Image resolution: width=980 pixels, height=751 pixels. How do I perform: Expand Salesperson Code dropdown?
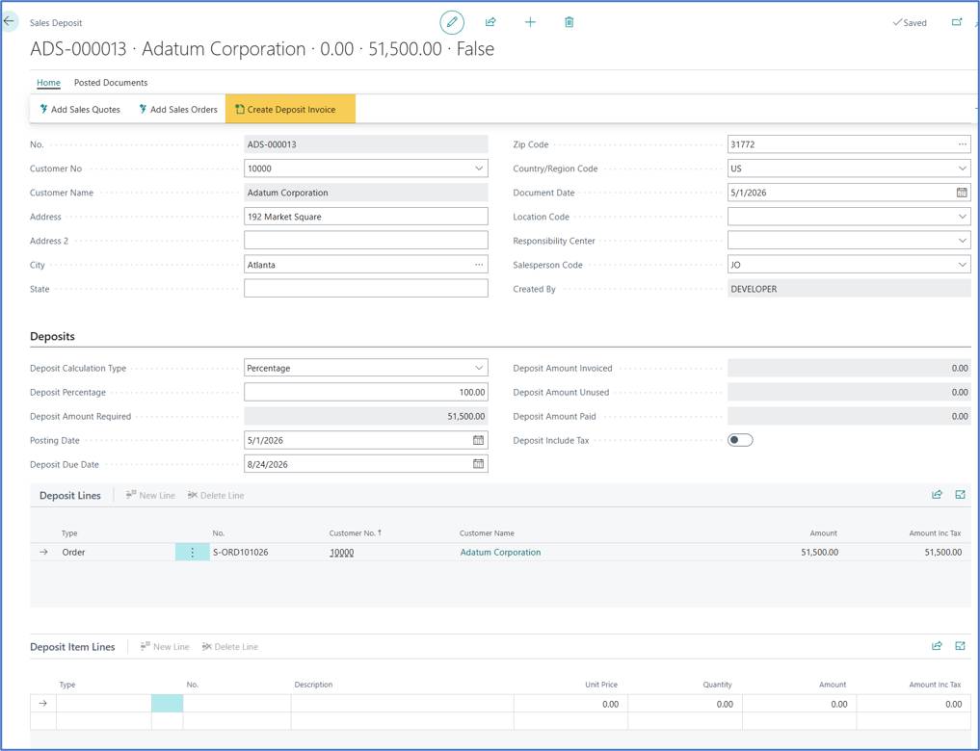(962, 265)
